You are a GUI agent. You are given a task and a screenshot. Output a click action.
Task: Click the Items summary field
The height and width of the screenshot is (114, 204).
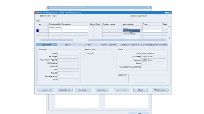(x=68, y=54)
